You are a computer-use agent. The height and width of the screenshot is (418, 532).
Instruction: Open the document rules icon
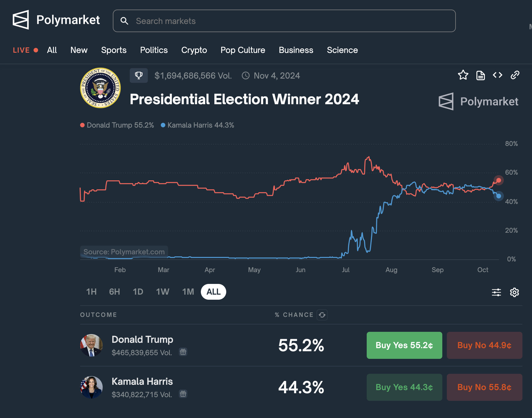480,75
